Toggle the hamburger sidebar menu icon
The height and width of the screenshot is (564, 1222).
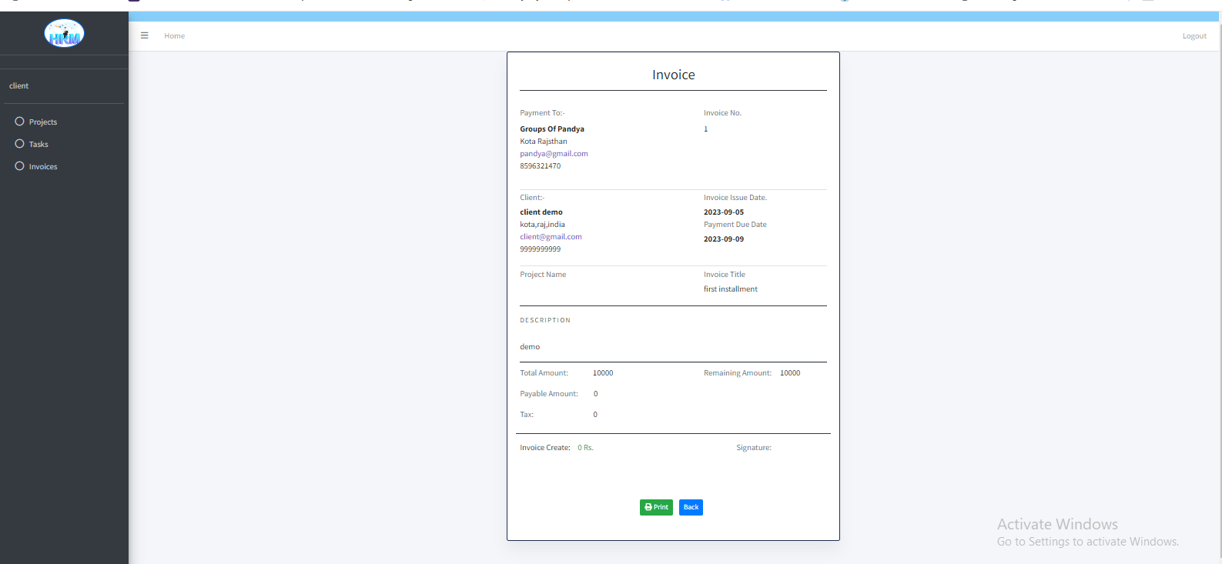click(x=144, y=35)
